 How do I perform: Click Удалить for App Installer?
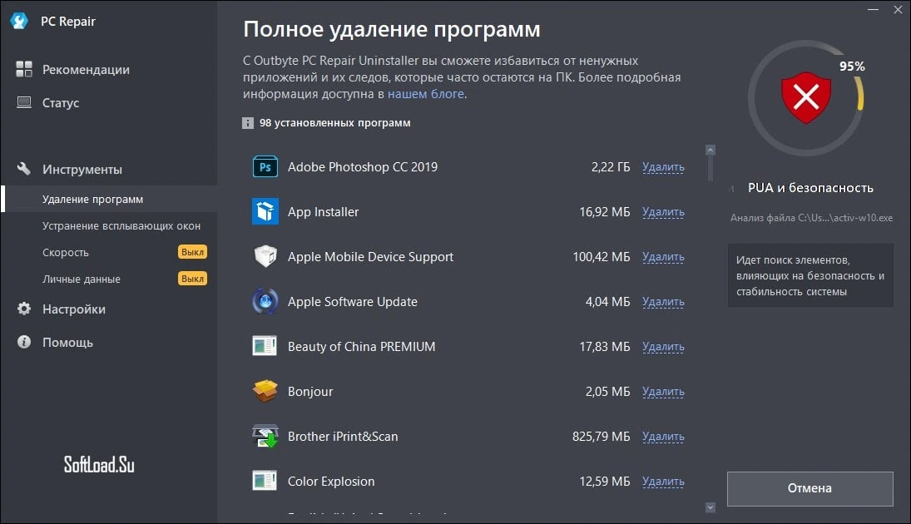[663, 212]
